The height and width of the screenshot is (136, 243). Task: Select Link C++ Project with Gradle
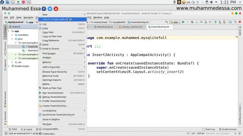62,19
